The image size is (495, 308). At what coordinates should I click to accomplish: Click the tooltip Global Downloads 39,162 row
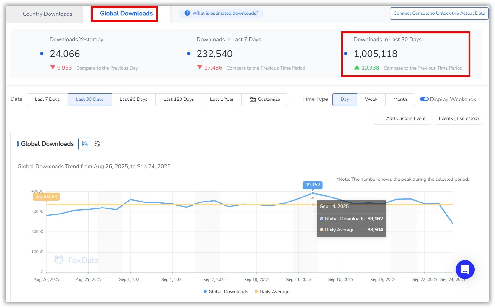pyautogui.click(x=351, y=219)
